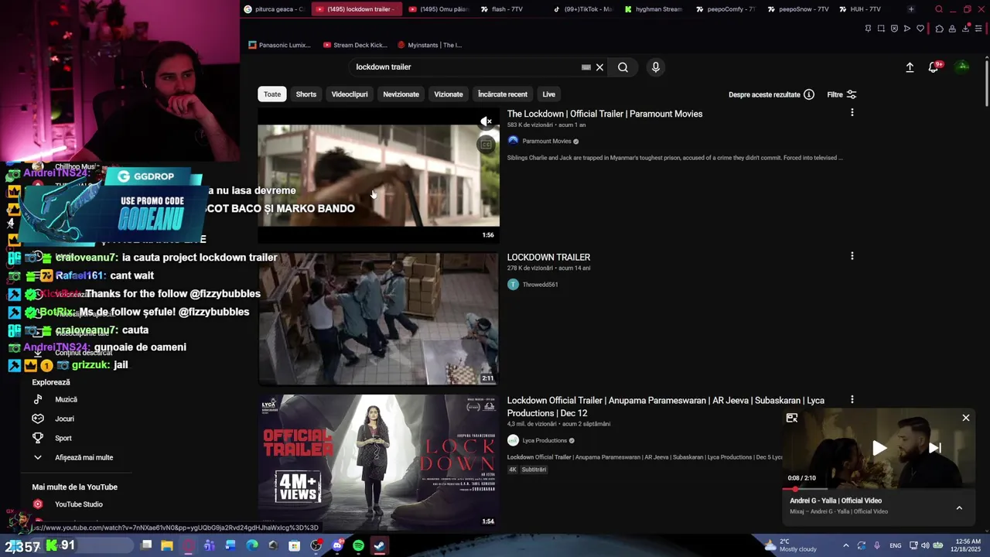Select the Toate filter chip
The height and width of the screenshot is (557, 990).
[x=272, y=94]
